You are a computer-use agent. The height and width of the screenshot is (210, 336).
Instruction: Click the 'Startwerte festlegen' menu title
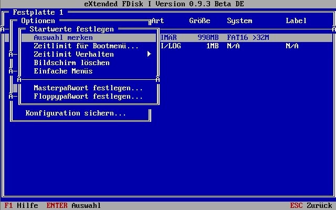click(71, 29)
